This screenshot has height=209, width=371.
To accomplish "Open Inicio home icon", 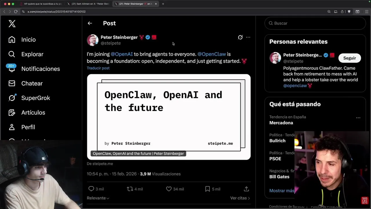I will 12,39.
